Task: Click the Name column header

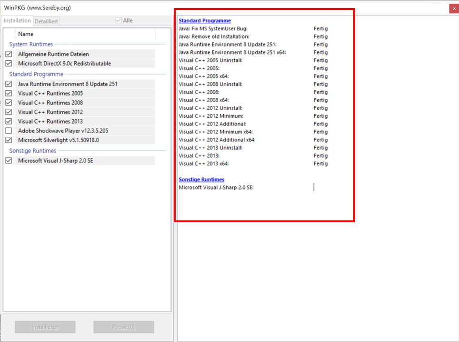Action: click(86, 34)
